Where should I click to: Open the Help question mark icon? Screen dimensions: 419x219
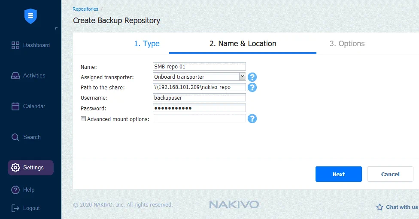click(x=15, y=190)
